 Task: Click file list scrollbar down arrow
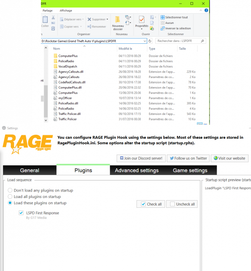pyautogui.click(x=46, y=120)
